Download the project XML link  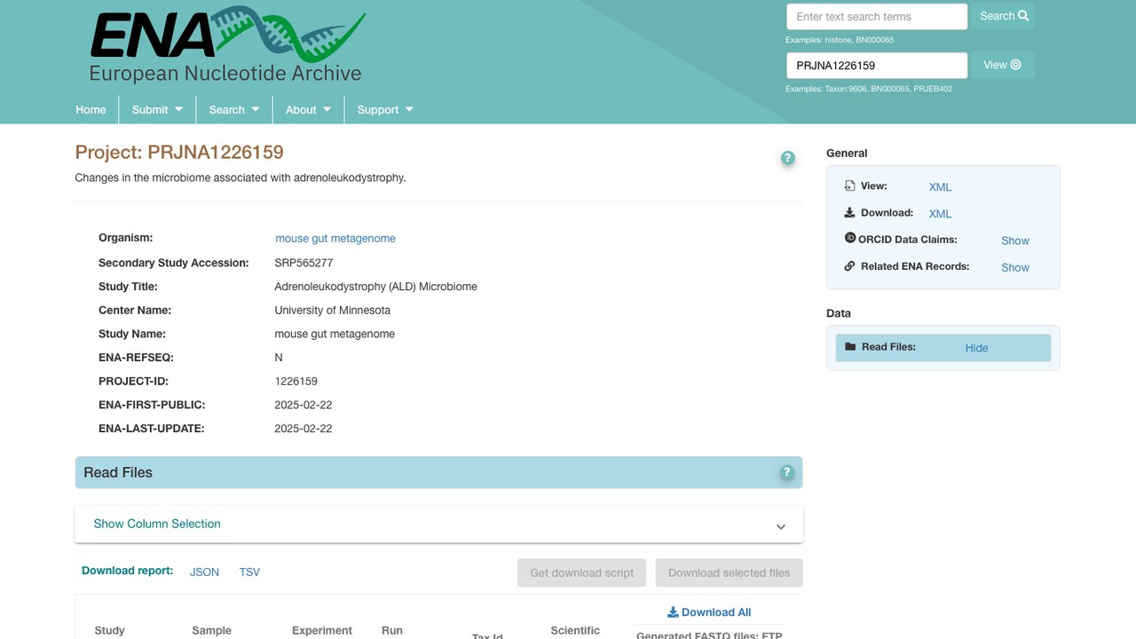pos(940,214)
